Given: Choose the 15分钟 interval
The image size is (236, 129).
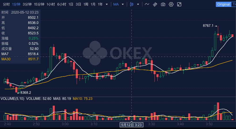Looking at the screenshot, I should pyautogui.click(x=39, y=4).
